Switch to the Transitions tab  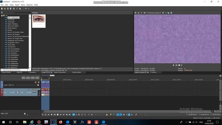pyautogui.click(x=32, y=72)
